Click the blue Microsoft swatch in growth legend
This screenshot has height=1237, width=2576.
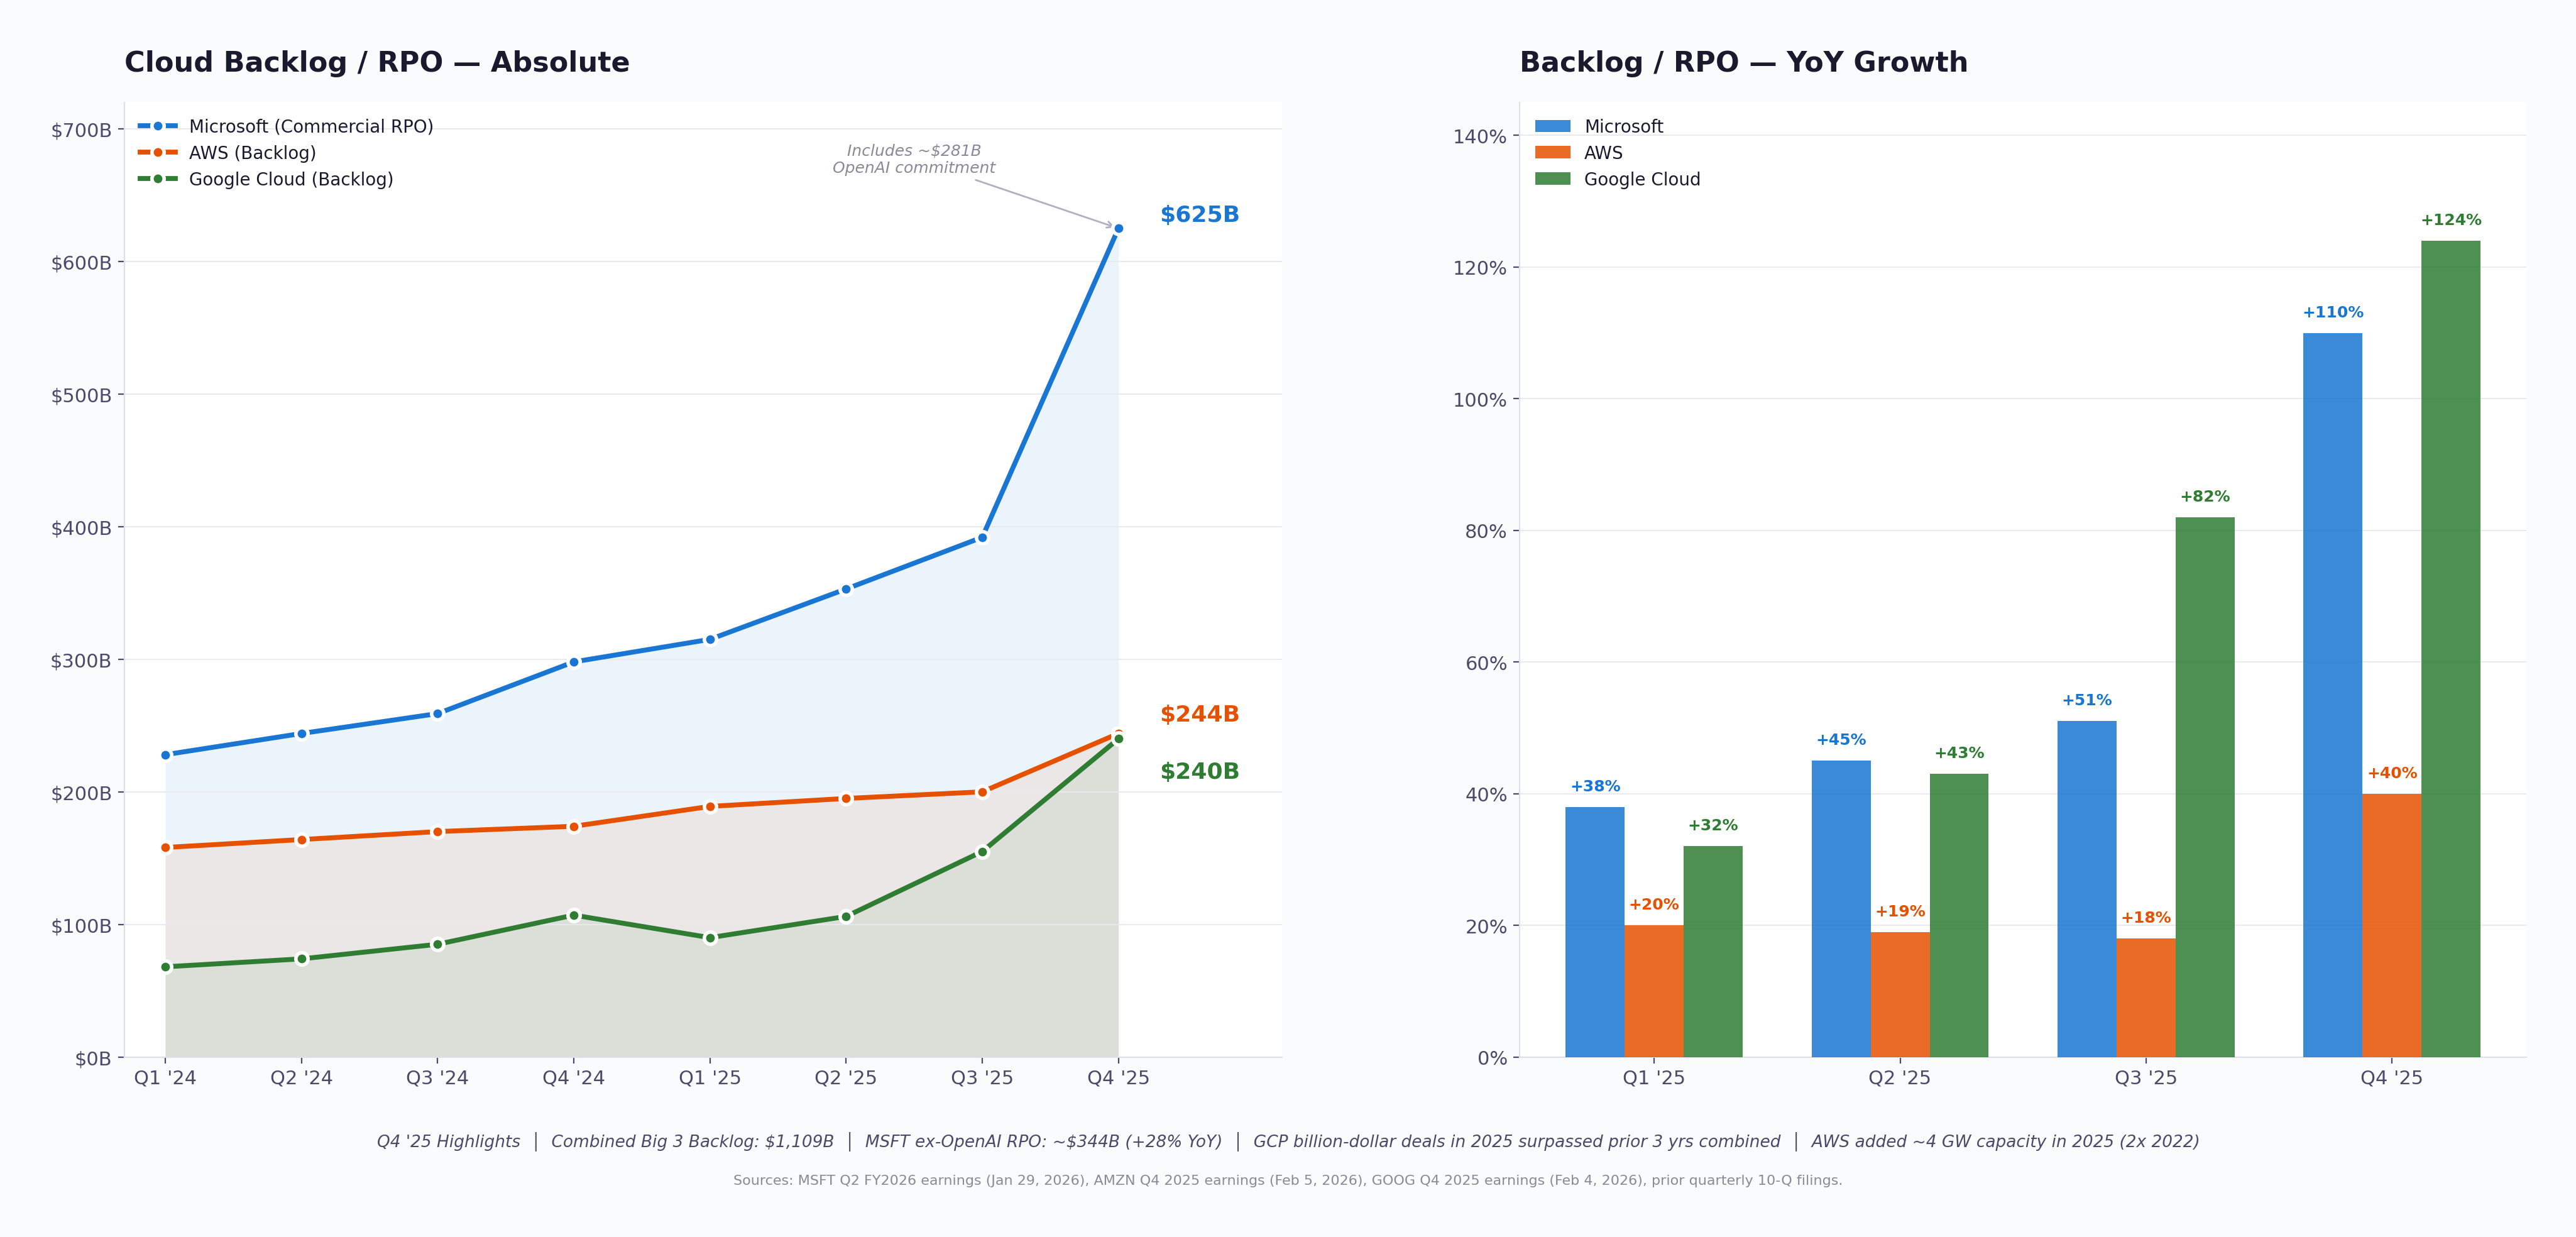point(1552,126)
